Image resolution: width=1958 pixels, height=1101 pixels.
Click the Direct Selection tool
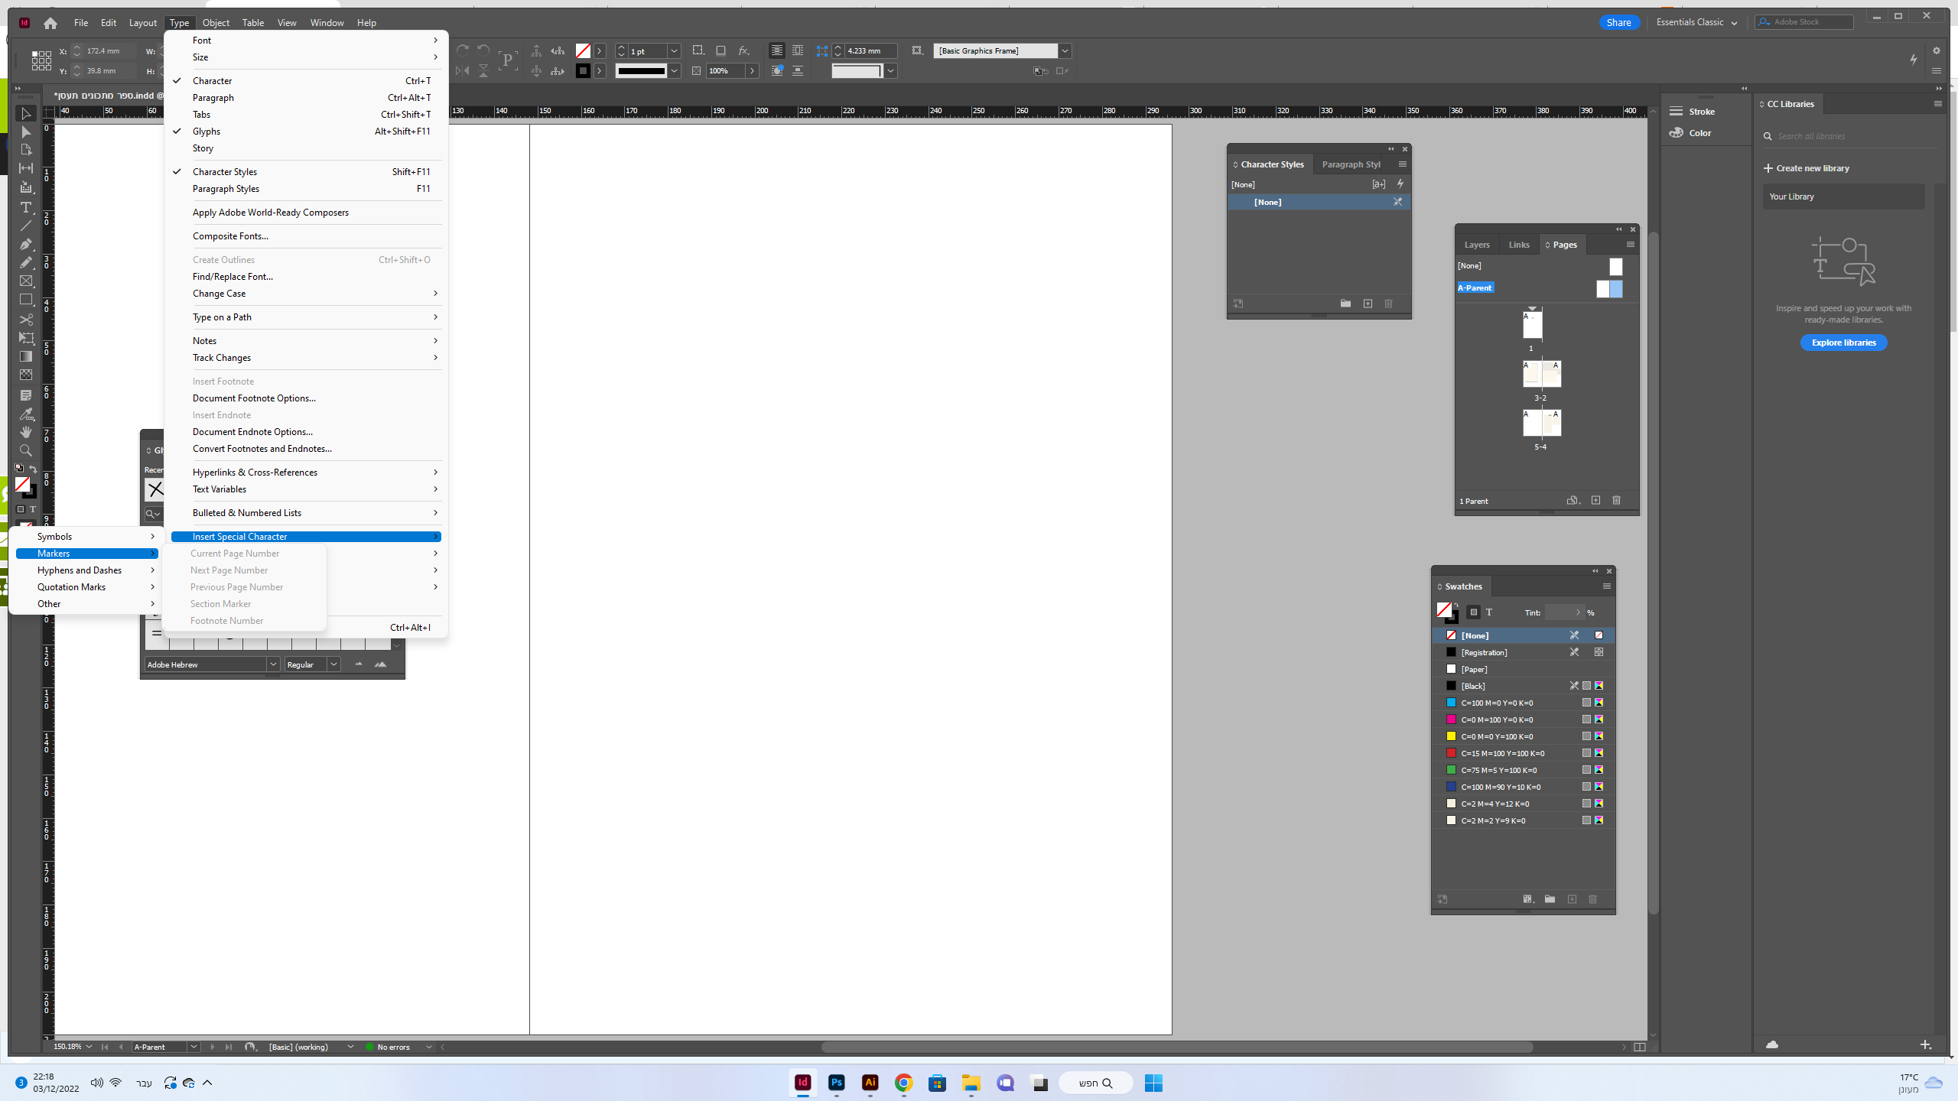click(x=25, y=132)
